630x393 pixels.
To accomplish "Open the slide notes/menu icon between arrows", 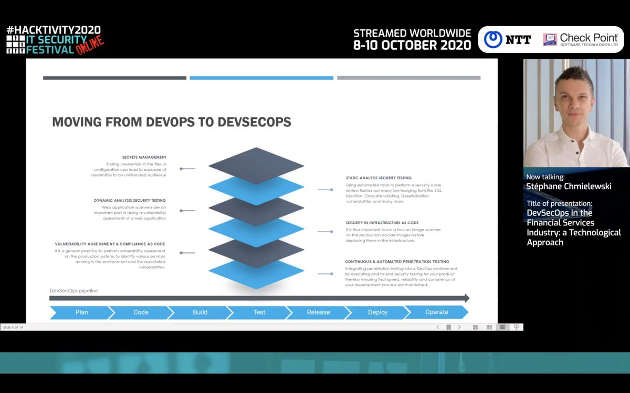I will (448, 327).
